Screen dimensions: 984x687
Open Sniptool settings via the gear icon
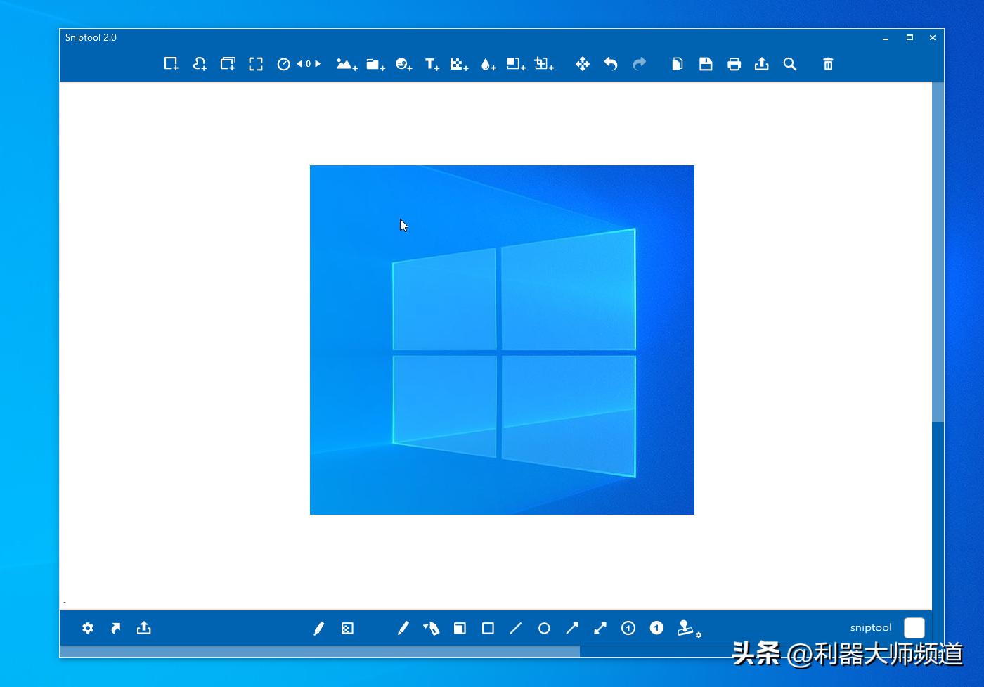[x=87, y=628]
